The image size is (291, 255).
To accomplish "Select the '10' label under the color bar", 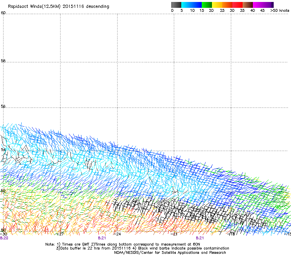I will (x=192, y=11).
